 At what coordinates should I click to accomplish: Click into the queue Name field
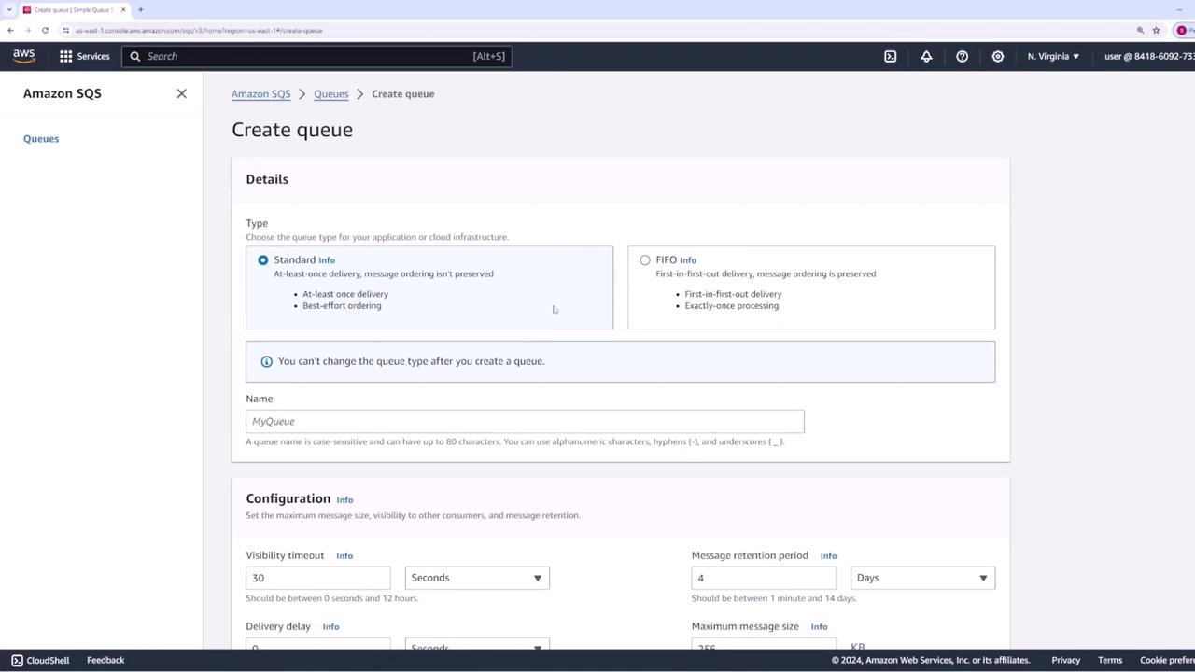pos(525,421)
